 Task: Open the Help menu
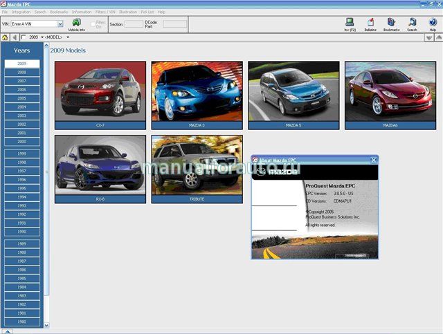tap(161, 12)
